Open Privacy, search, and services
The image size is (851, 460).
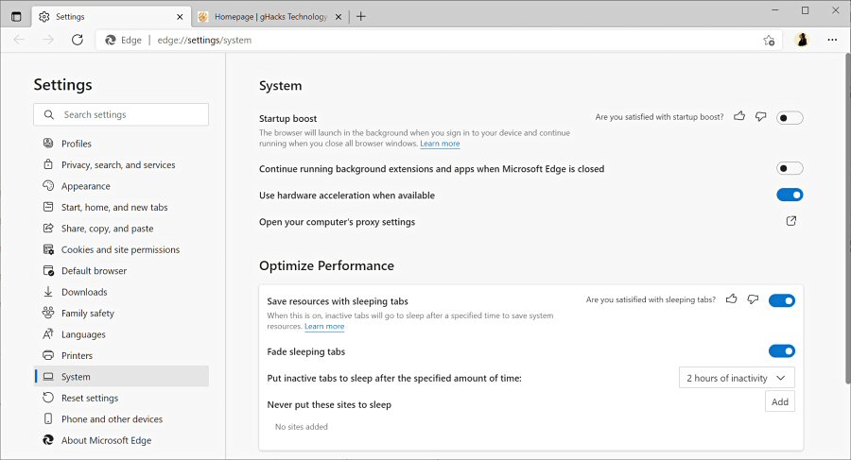[x=122, y=164]
